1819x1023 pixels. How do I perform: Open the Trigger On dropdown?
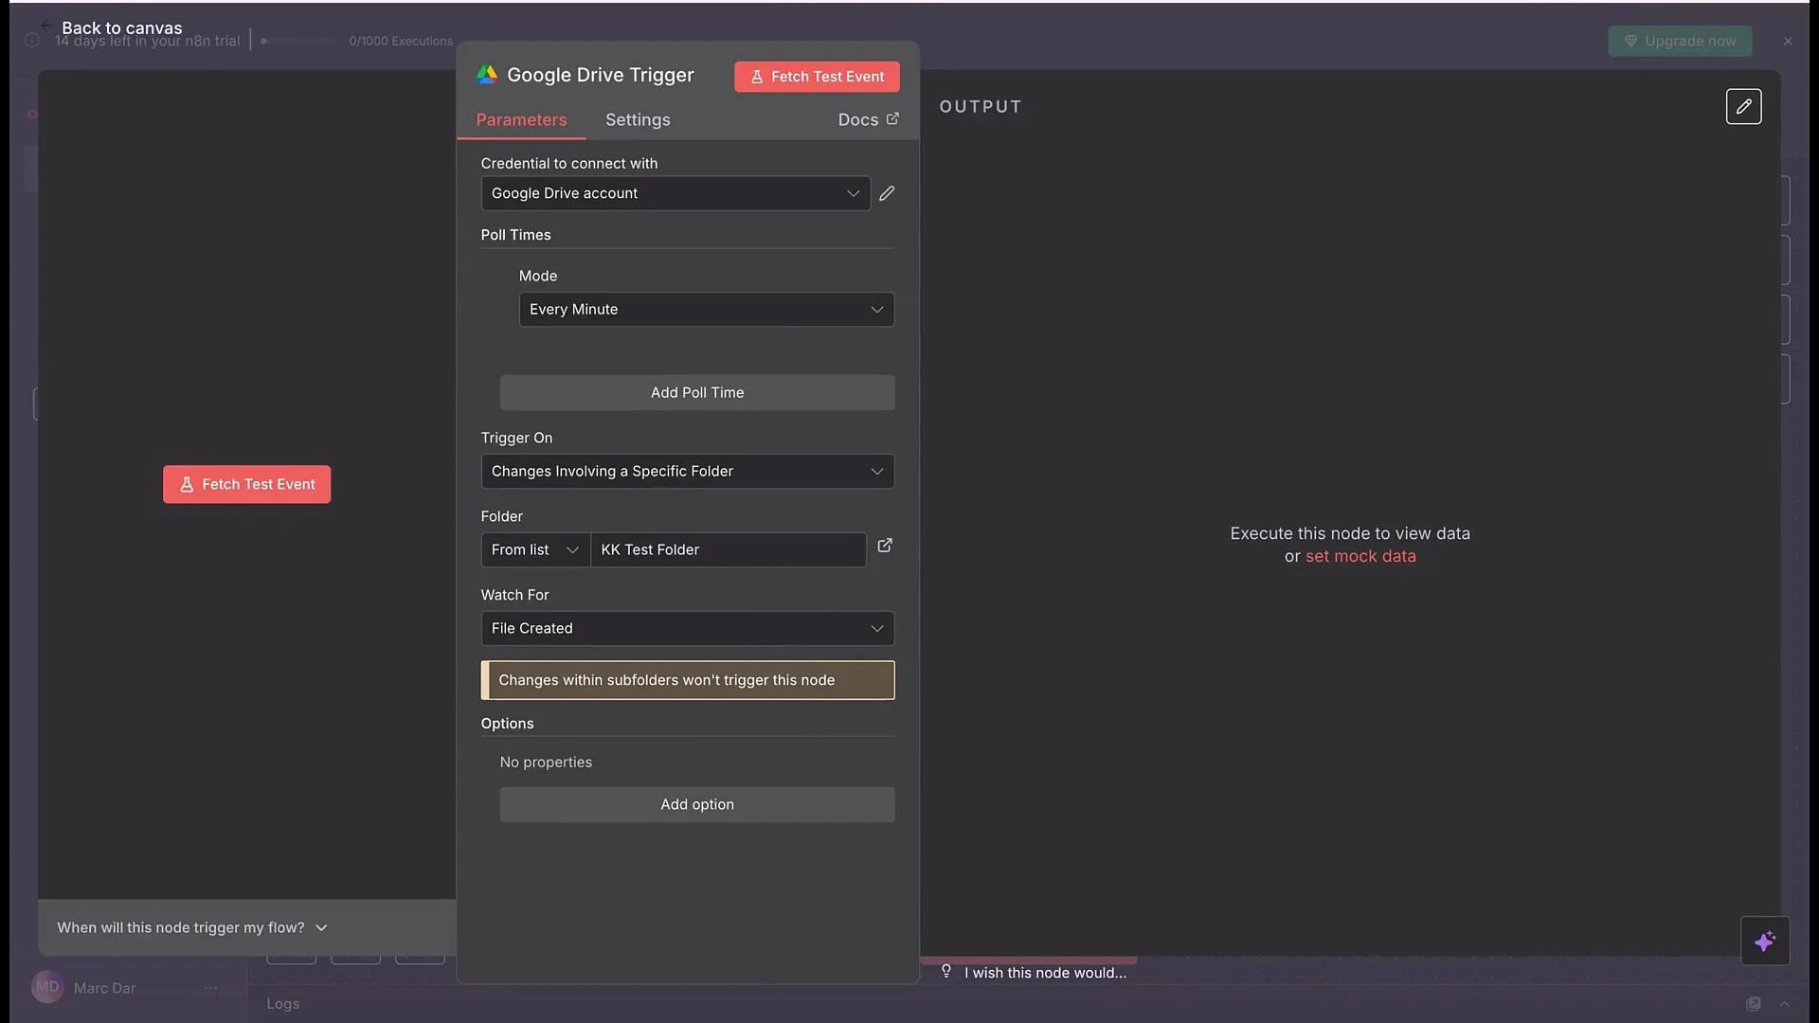click(x=688, y=472)
